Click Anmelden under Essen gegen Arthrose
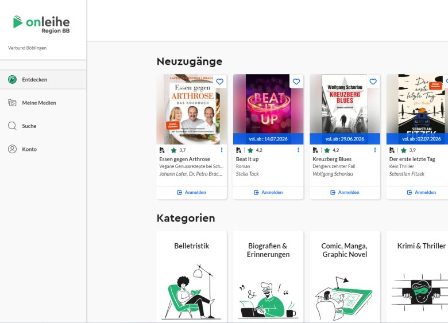 point(191,193)
